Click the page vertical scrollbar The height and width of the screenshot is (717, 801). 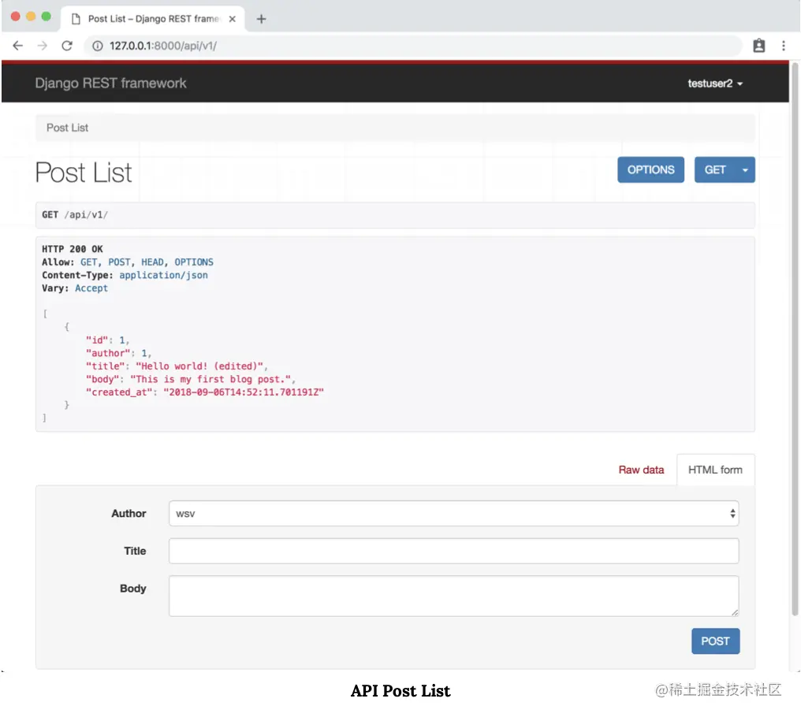pyautogui.click(x=795, y=339)
